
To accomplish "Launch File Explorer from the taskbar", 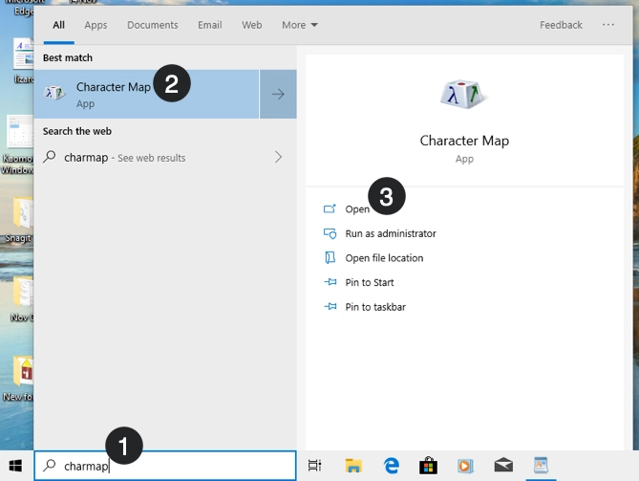I will click(353, 466).
